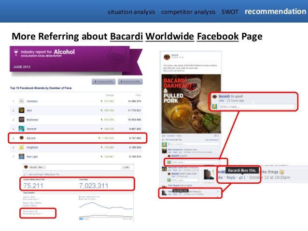Click Skol fan count 11 776 631
The image size is (308, 231).
[x=134, y=110]
